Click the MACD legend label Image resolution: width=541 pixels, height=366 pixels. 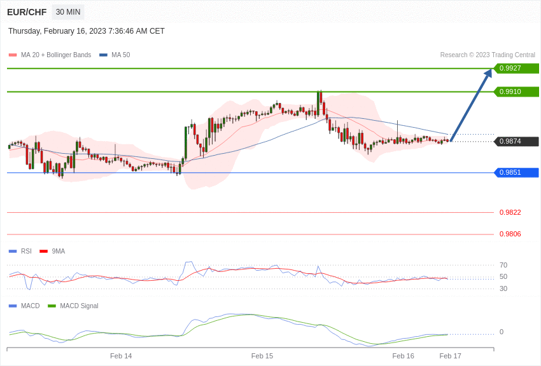tap(31, 306)
